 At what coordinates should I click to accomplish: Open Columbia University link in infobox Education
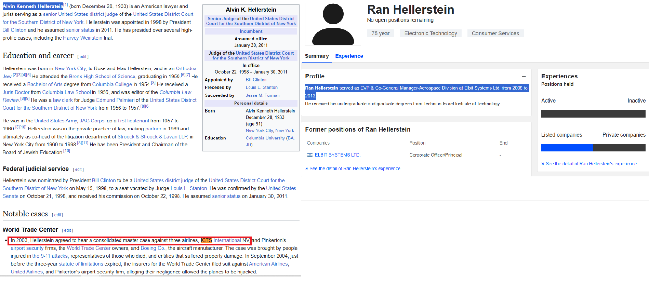pyautogui.click(x=265, y=138)
